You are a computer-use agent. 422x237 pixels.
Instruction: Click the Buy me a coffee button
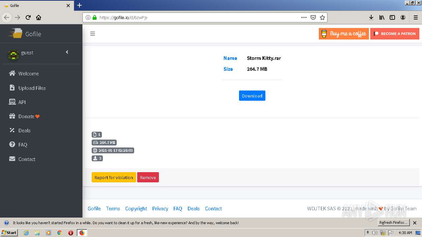click(344, 34)
